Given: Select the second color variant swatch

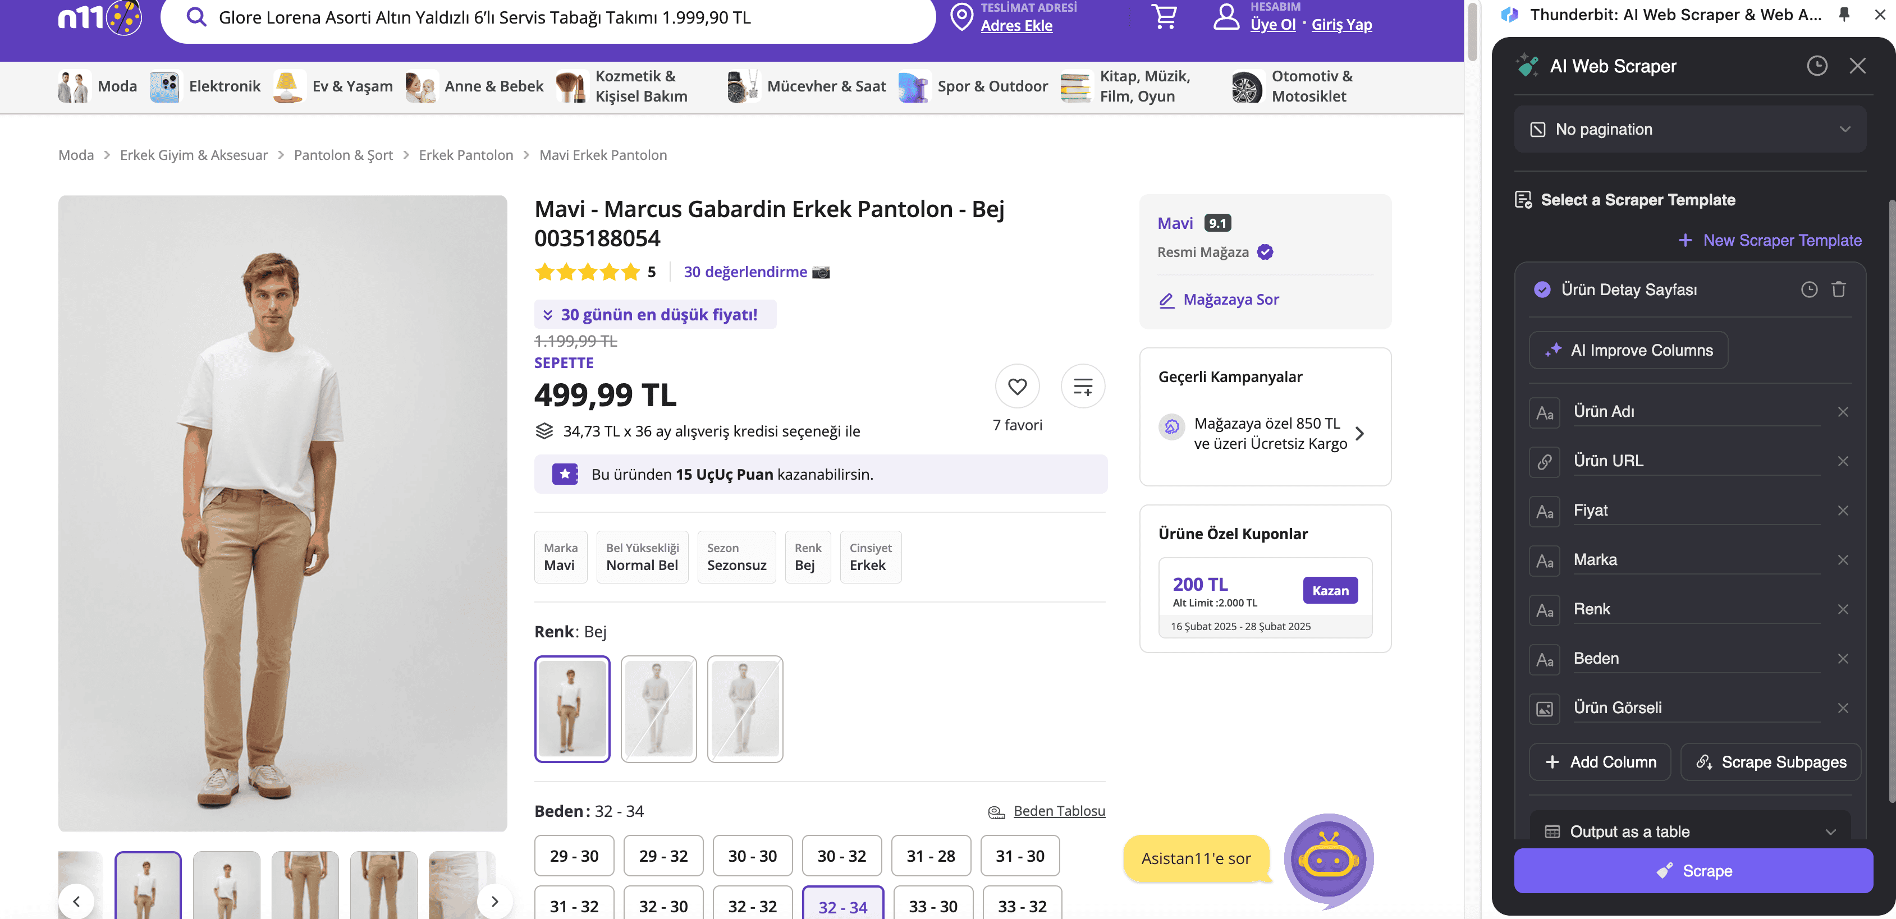Looking at the screenshot, I should [658, 709].
